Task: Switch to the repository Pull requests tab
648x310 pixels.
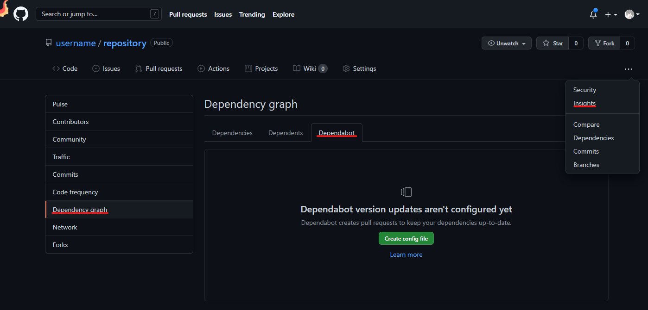Action: (x=159, y=68)
